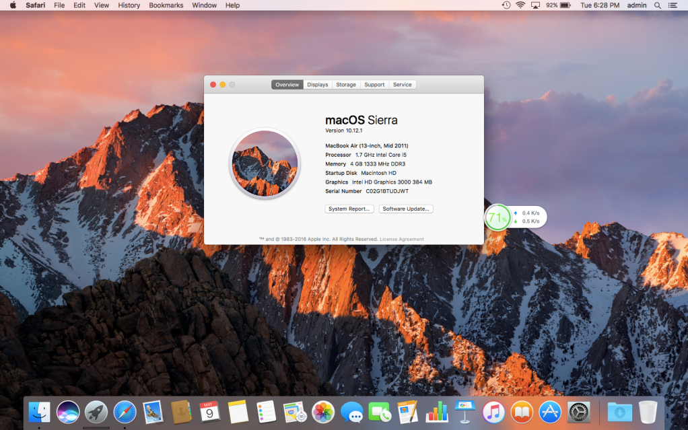Open the License Agreement link
The image size is (688, 430).
402,239
